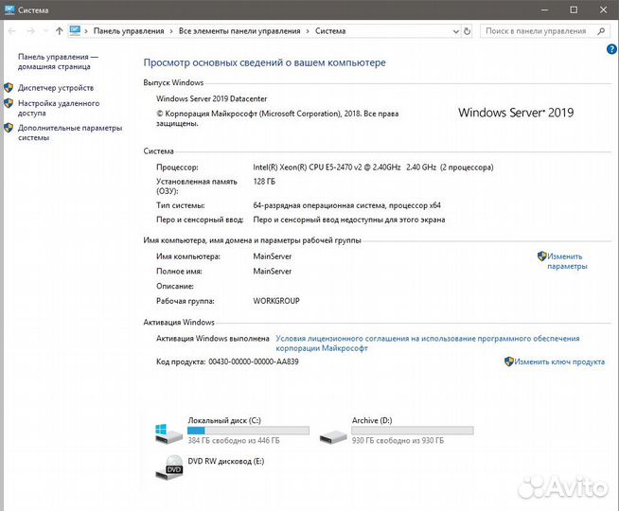Click the Просмотр основных сведений heading

[x=264, y=62]
